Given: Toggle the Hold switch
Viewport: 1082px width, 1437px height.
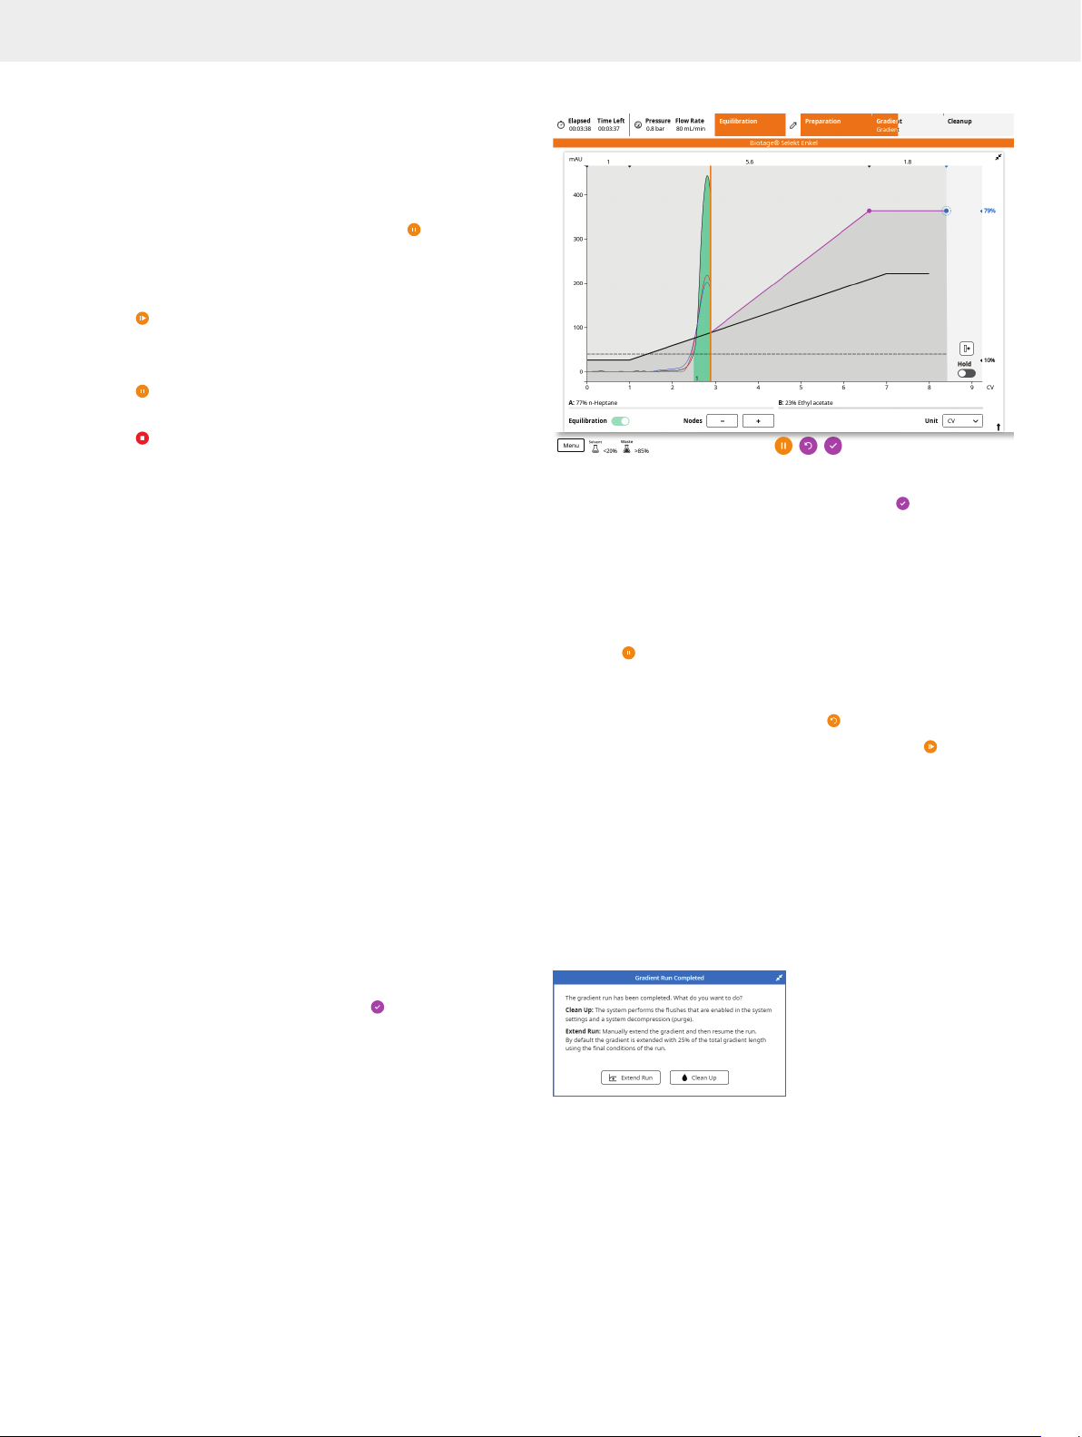Looking at the screenshot, I should (x=967, y=373).
